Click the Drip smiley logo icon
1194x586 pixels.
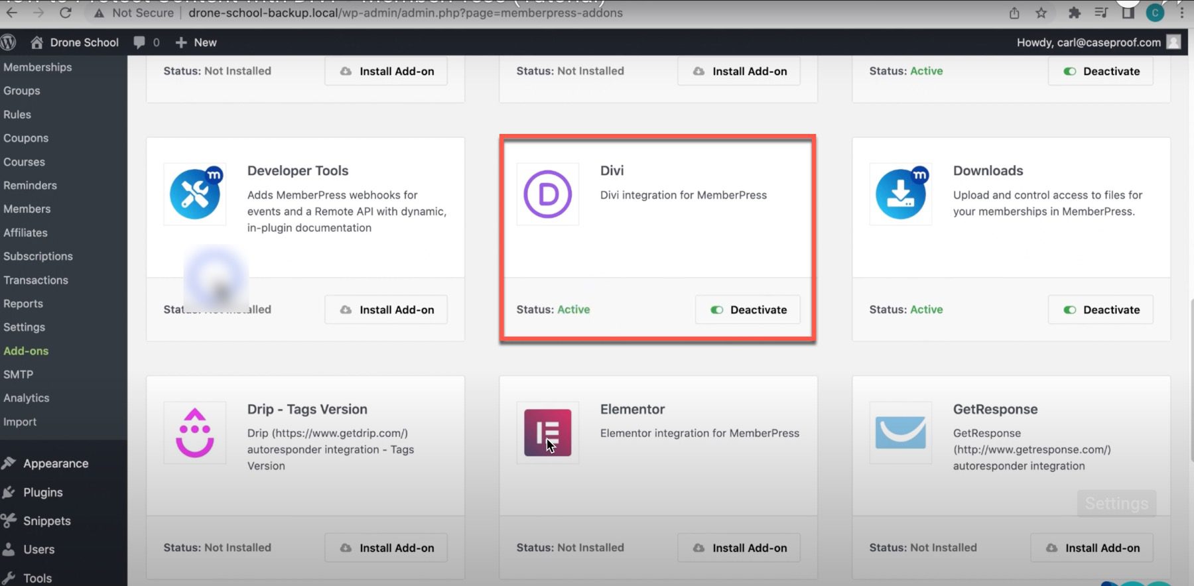point(194,433)
